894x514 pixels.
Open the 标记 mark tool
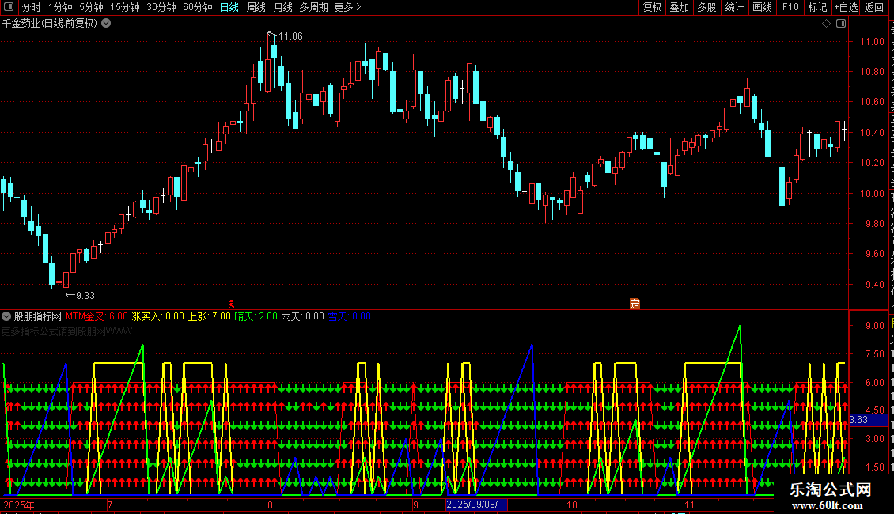click(817, 7)
